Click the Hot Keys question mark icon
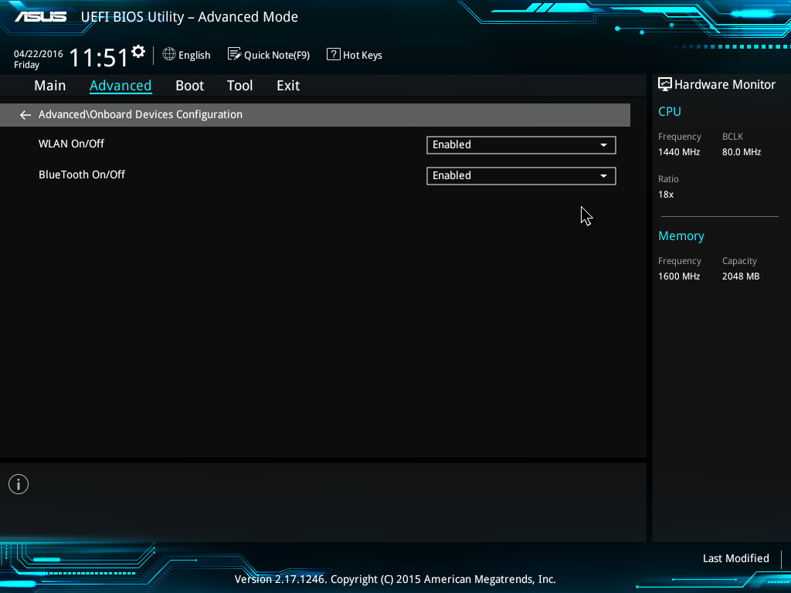 click(x=334, y=54)
